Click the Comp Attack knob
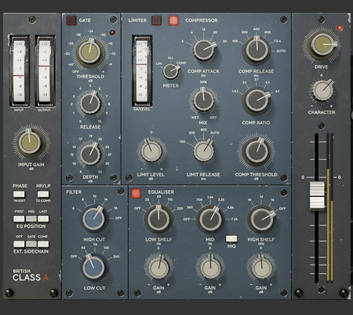Viewport: 353px width, 315px height. point(204,50)
